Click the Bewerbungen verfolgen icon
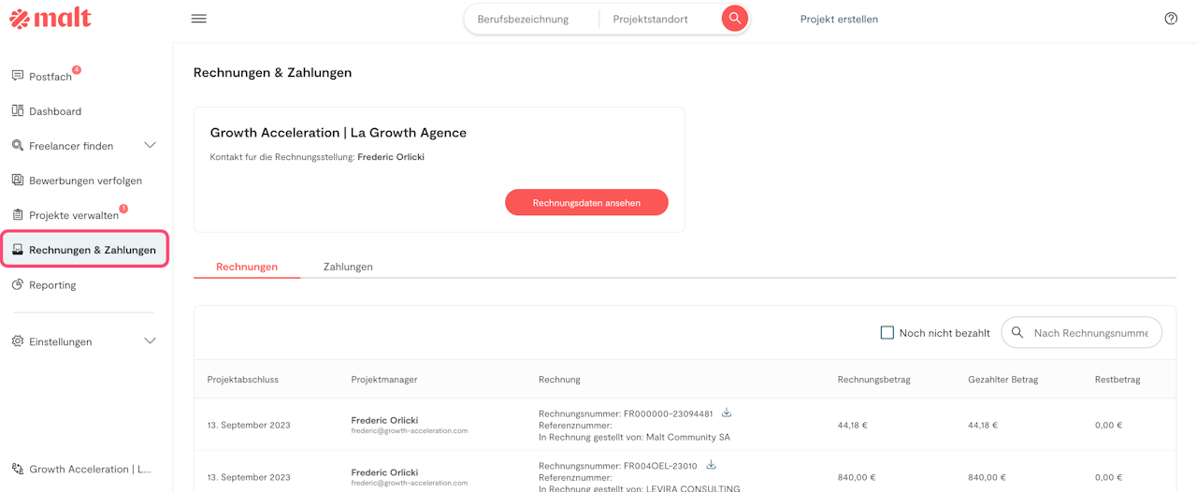Viewport: 1197px width, 492px height. 18,180
